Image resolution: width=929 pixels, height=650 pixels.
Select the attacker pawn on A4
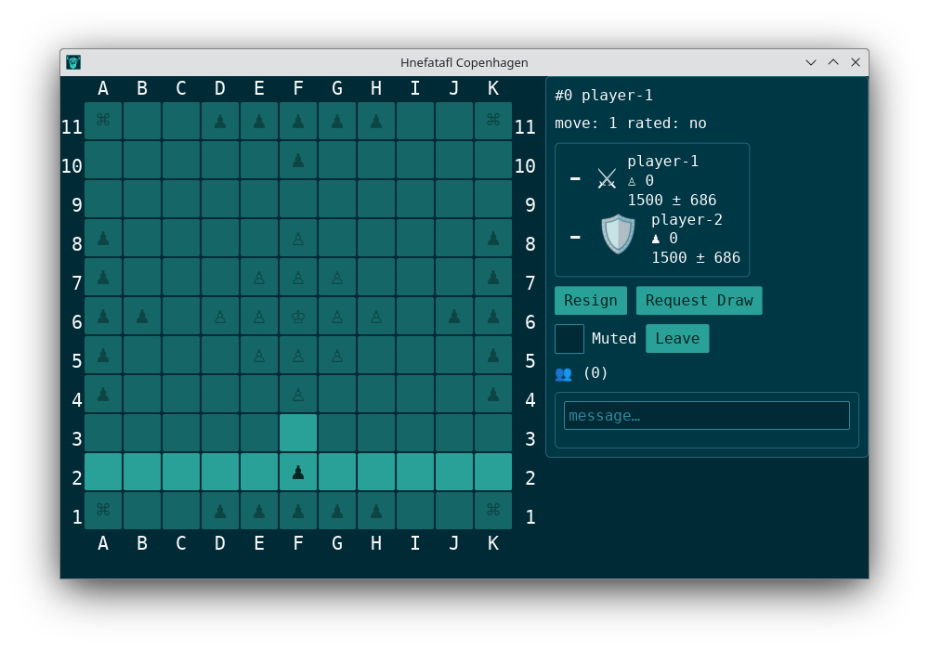[103, 395]
